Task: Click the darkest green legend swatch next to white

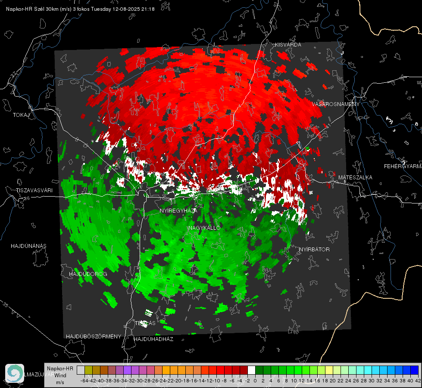Action: tap(259, 370)
